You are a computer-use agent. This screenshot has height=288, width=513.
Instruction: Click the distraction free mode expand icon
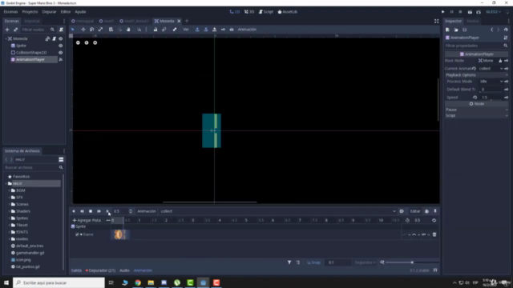pyautogui.click(x=436, y=22)
